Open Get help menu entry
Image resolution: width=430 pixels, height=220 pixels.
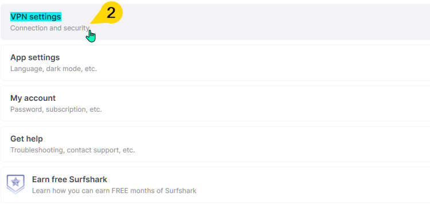click(x=215, y=144)
